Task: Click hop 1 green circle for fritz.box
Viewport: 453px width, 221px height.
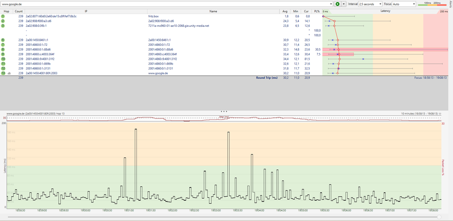Action: click(x=3, y=16)
